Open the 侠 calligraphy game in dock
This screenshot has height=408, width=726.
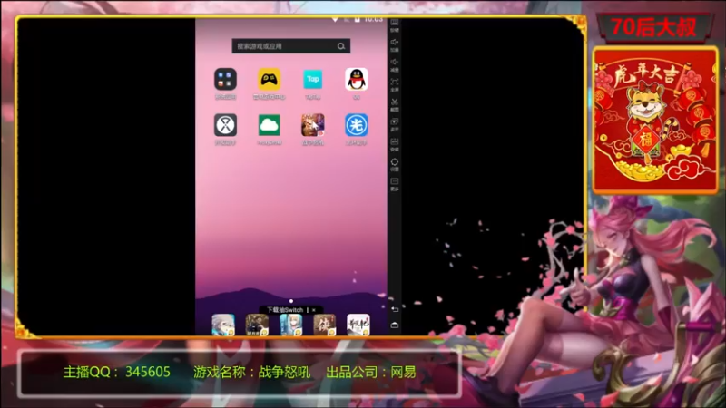(x=325, y=325)
